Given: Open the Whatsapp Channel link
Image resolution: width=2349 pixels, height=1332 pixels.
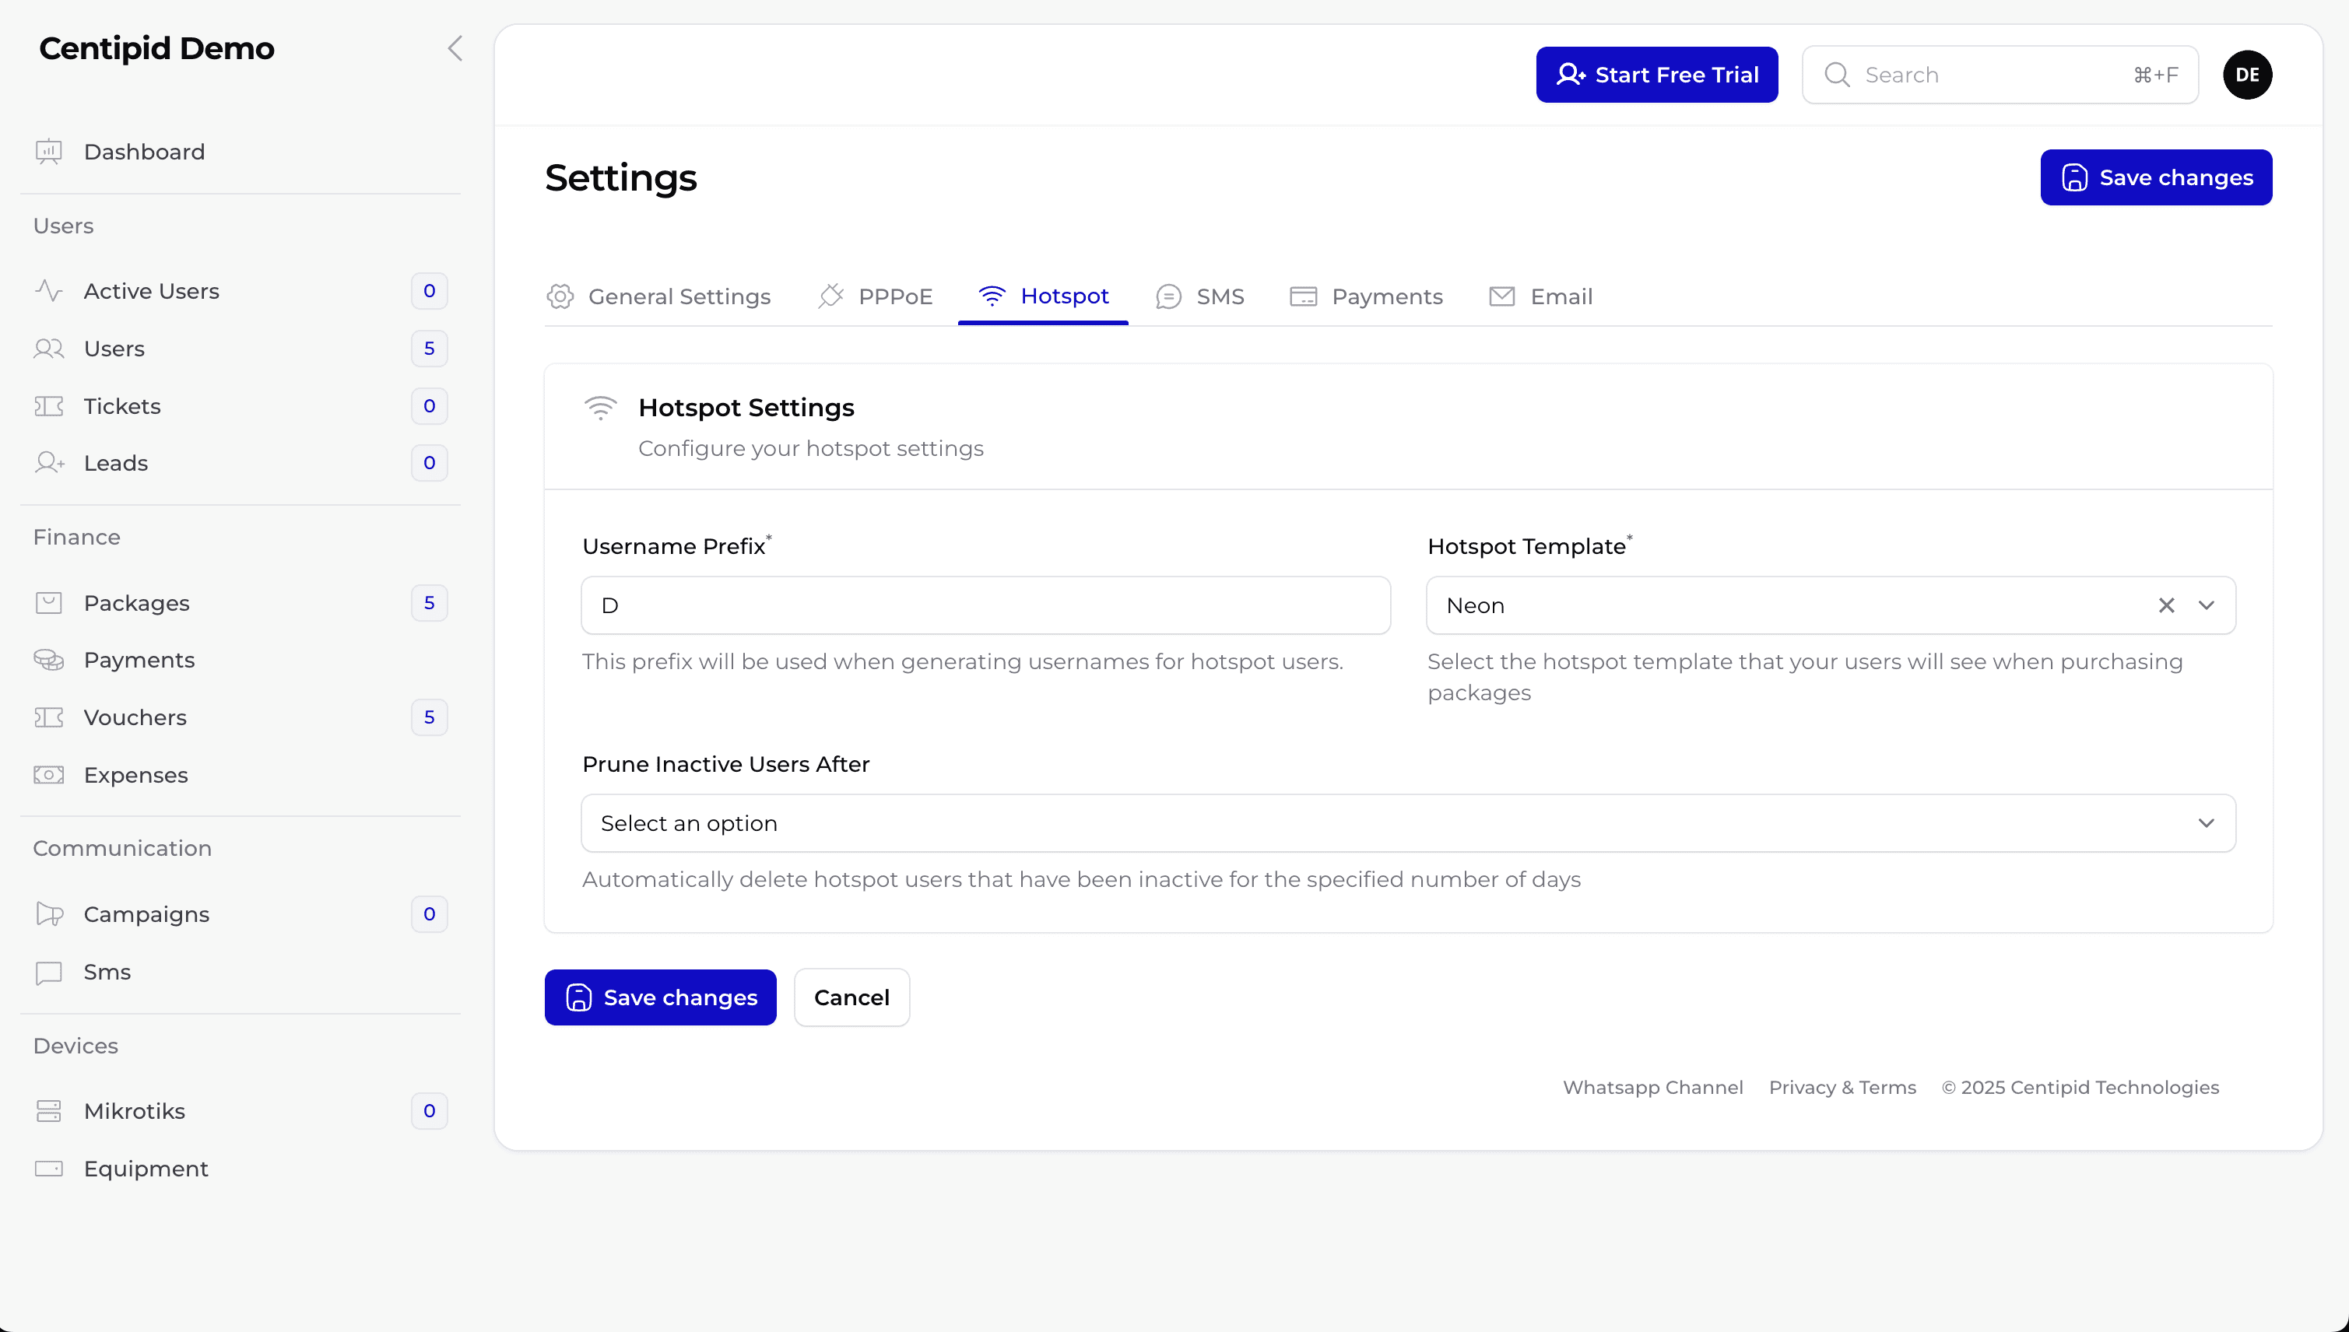Looking at the screenshot, I should pyautogui.click(x=1652, y=1087).
